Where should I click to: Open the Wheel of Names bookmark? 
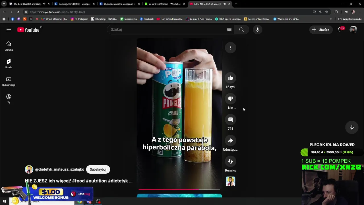(x=54, y=19)
